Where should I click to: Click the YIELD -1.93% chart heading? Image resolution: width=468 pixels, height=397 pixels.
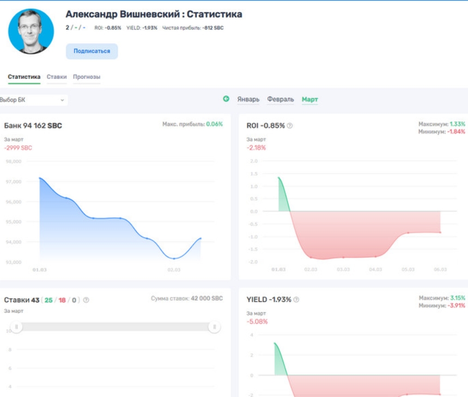[x=269, y=300]
